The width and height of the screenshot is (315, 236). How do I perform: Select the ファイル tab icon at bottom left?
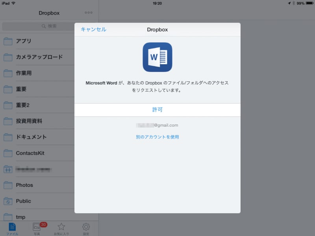(x=13, y=228)
